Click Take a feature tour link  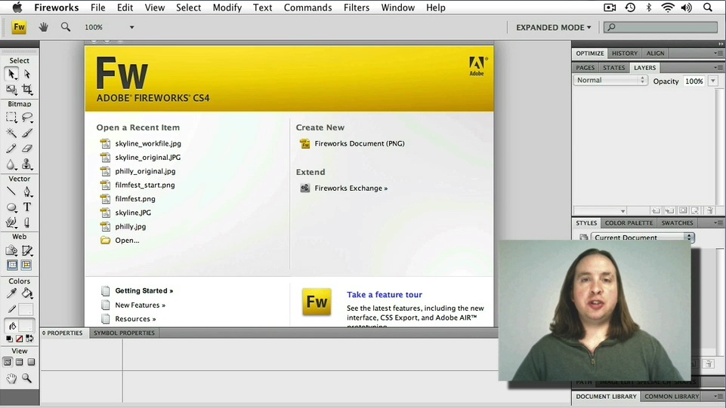pos(385,295)
